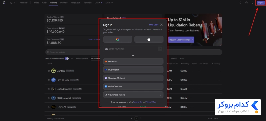Open the Privacy Policy link
Screen dimensions: 266x121
[151, 102]
